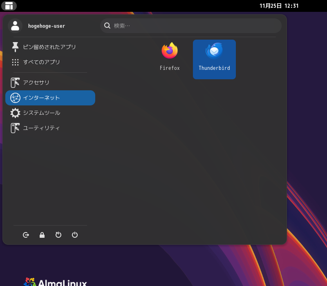
Task: Open the システムツール category
Action: (50, 113)
